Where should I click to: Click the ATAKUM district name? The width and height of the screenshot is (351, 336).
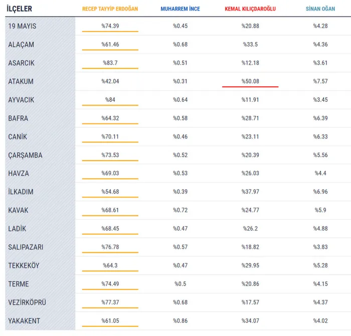coord(21,81)
